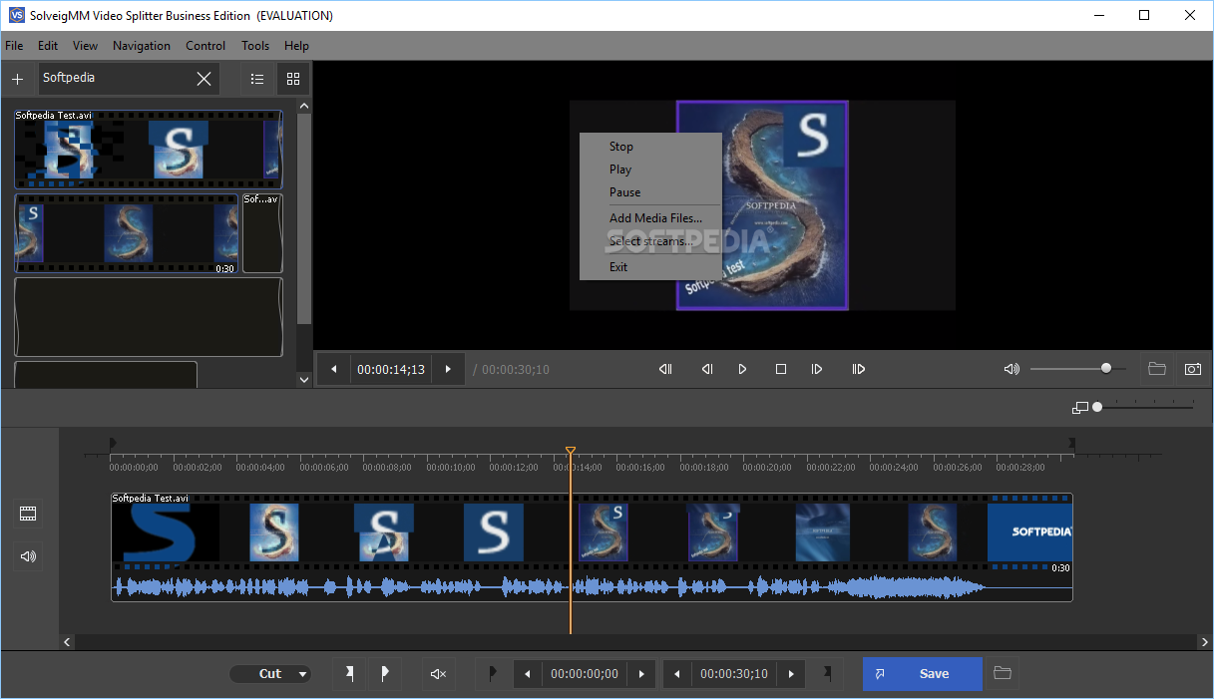The width and height of the screenshot is (1214, 699).
Task: Open the snapshot folder icon beside volume
Action: click(x=1157, y=369)
